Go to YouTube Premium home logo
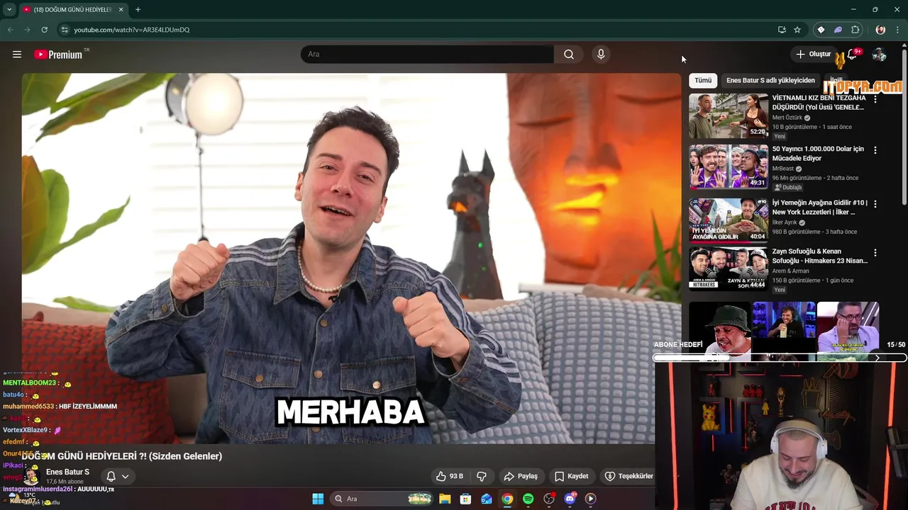Viewport: 908px width, 510px height. pos(58,55)
